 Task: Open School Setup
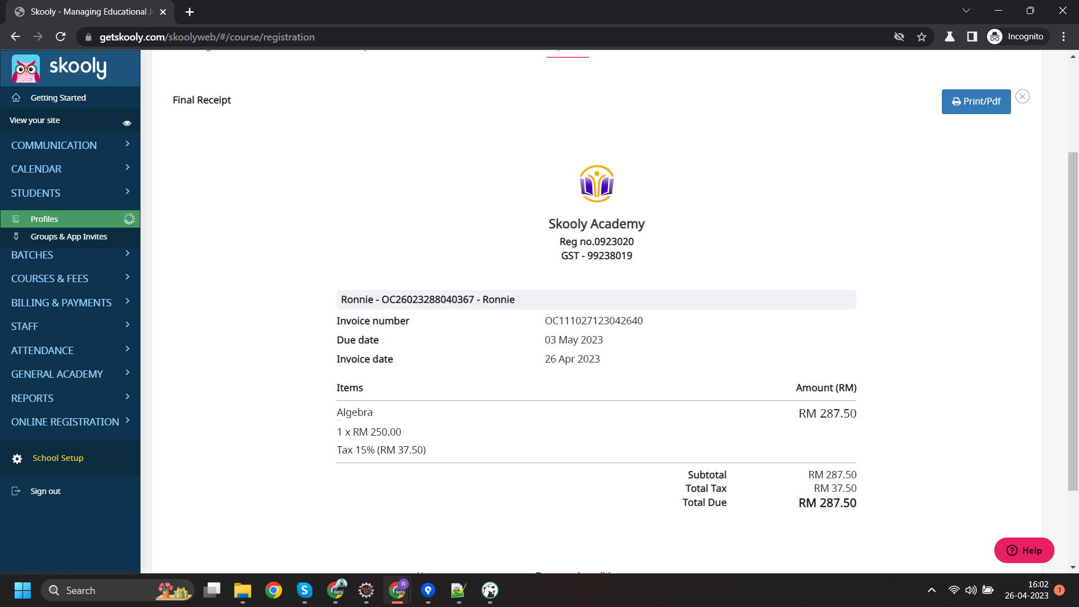58,458
